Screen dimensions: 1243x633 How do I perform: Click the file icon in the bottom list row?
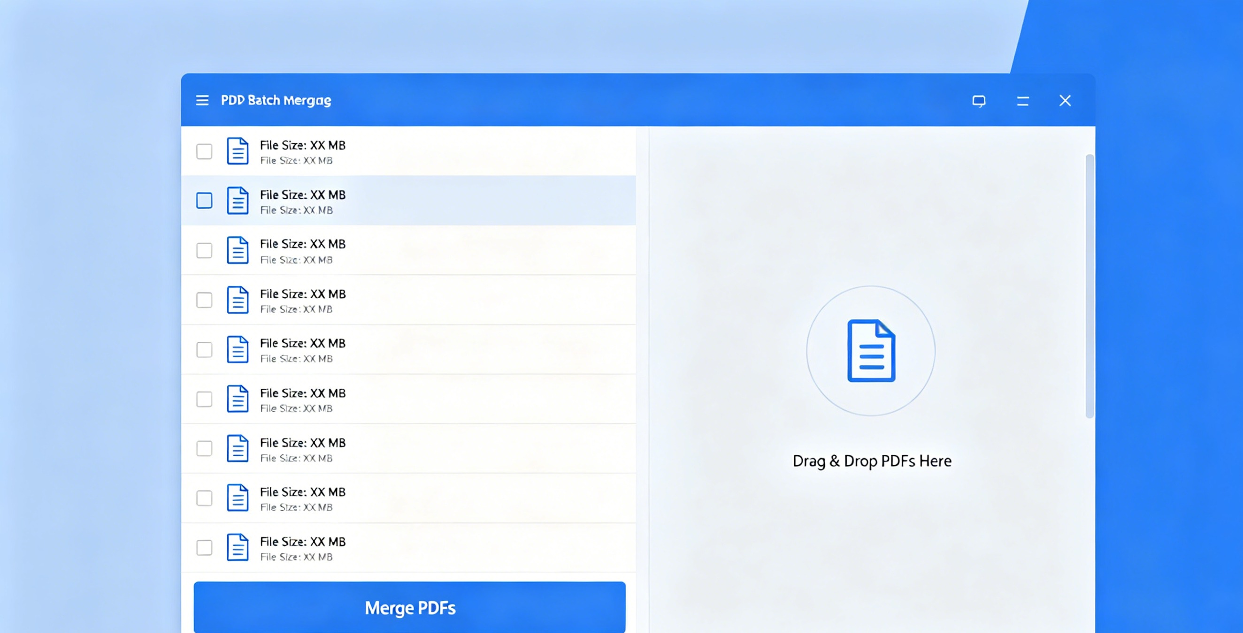(238, 547)
